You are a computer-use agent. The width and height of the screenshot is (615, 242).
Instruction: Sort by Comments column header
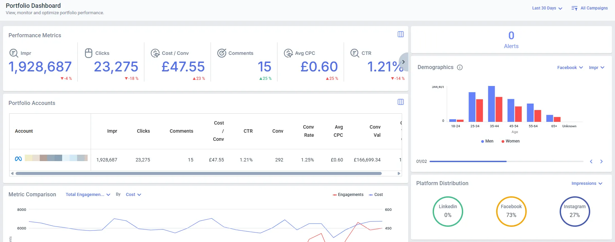(x=181, y=131)
